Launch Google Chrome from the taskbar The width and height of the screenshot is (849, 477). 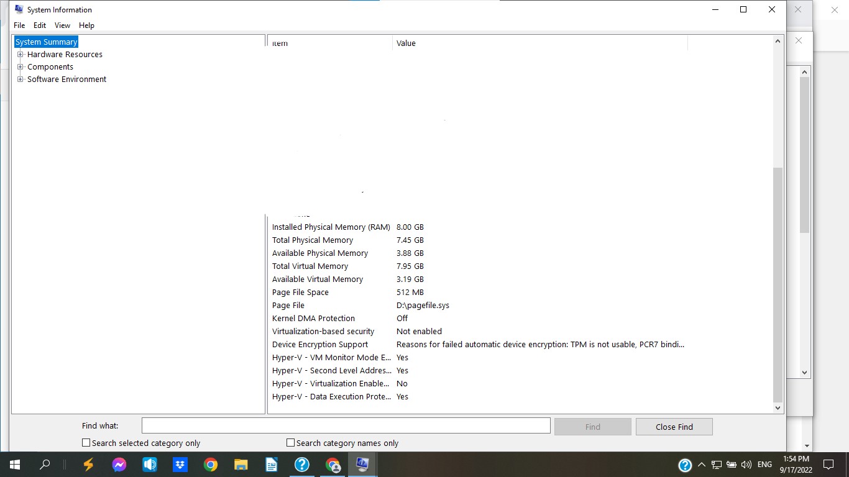pyautogui.click(x=210, y=464)
